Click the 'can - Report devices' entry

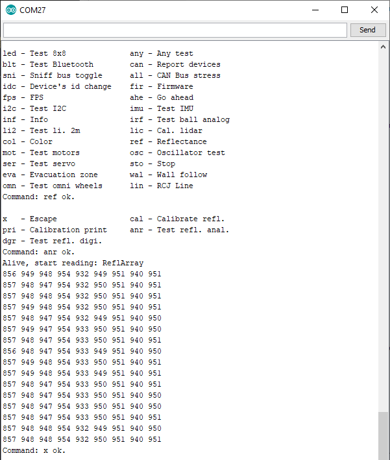[175, 64]
